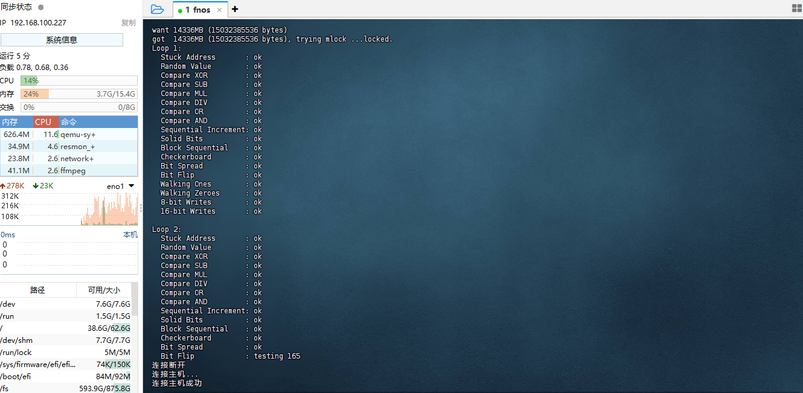Open the grid layout icon
The height and width of the screenshot is (393, 803).
tap(796, 8)
